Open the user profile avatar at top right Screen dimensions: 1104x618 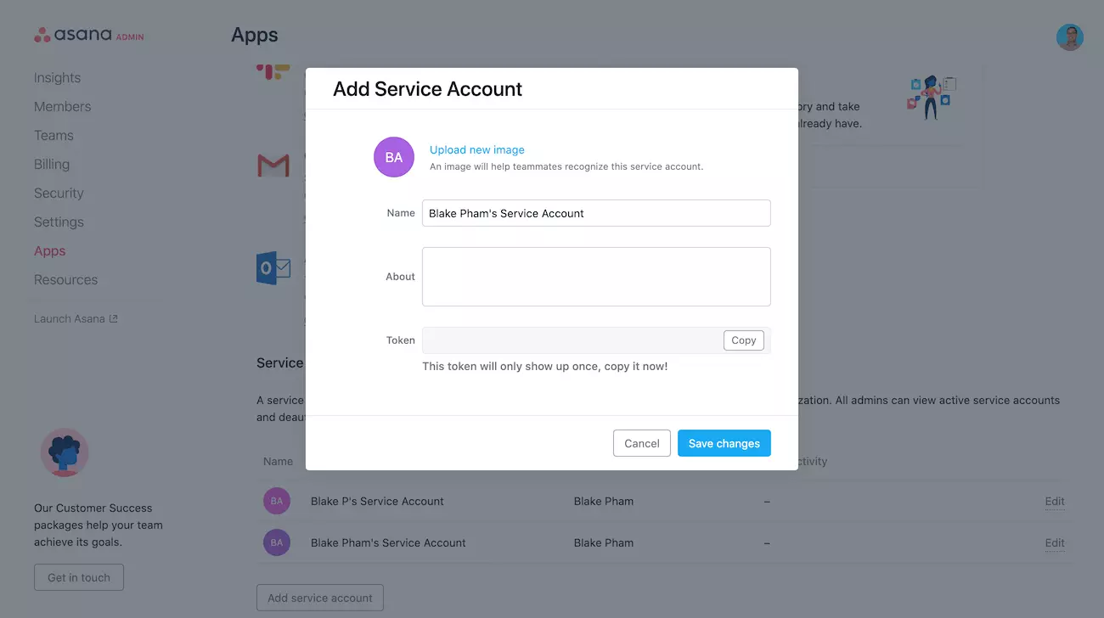[1070, 37]
